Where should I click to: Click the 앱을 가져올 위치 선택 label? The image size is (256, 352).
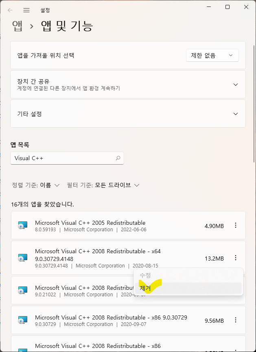pos(46,55)
